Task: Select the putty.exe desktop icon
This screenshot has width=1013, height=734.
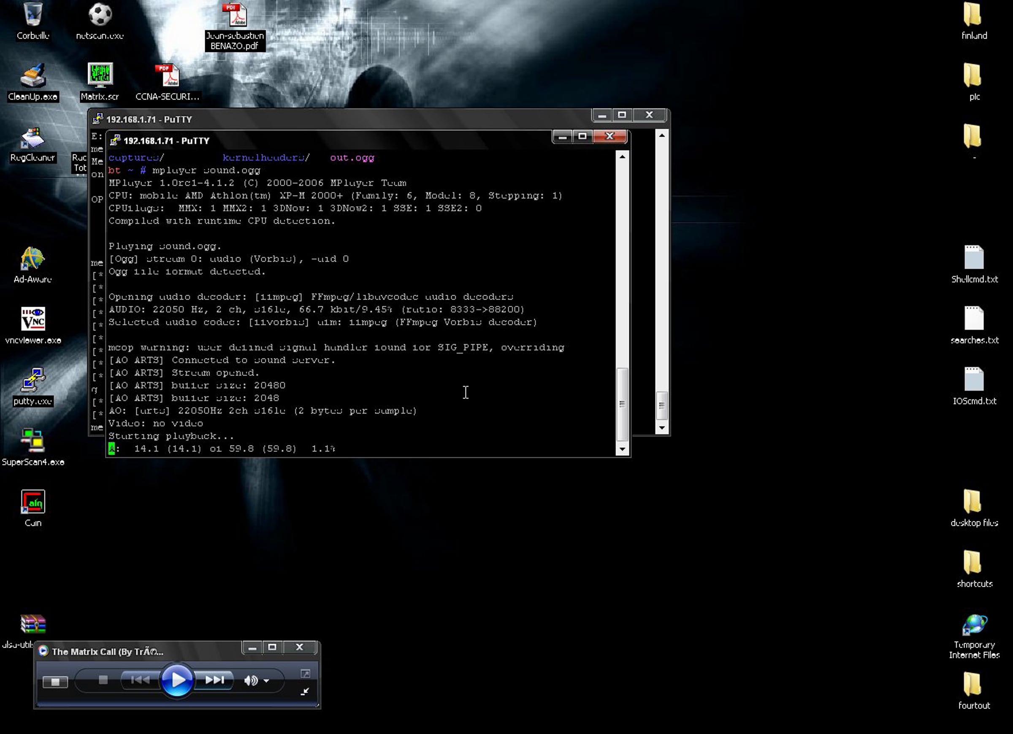Action: 33,380
